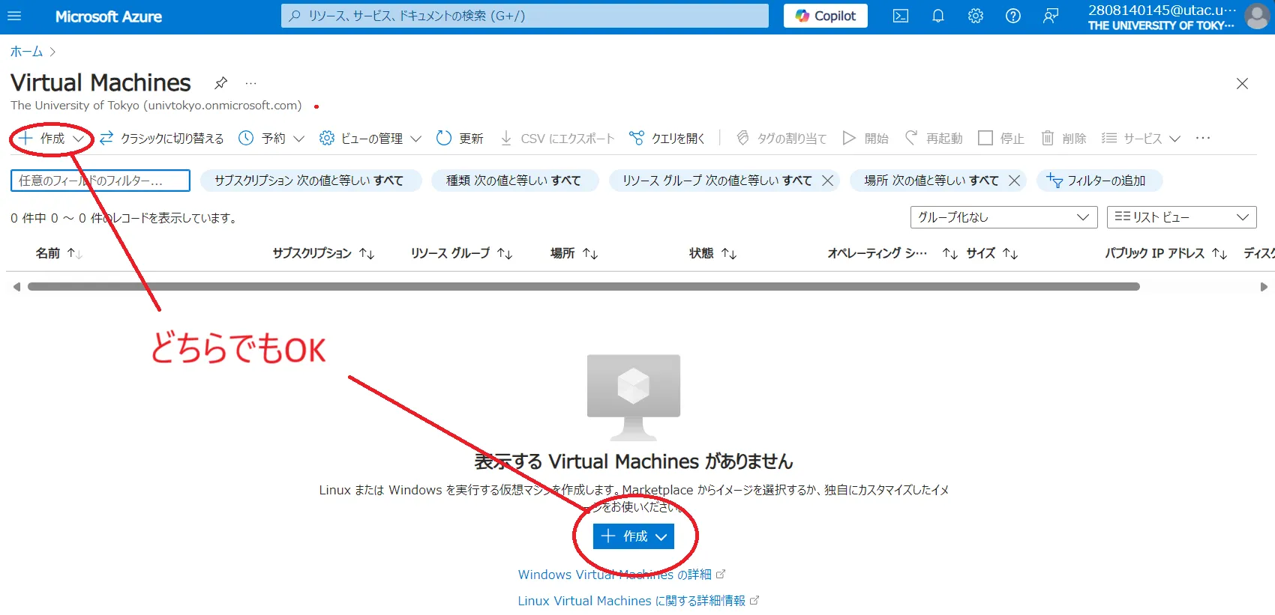
Task: Click the 任意のフィールド filter input
Action: (x=100, y=181)
